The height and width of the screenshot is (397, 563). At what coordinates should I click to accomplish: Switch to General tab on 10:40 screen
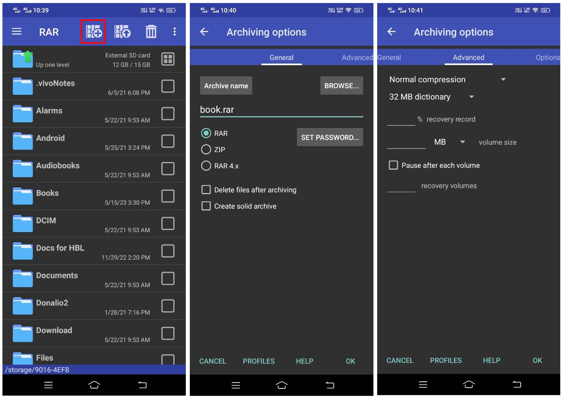281,57
